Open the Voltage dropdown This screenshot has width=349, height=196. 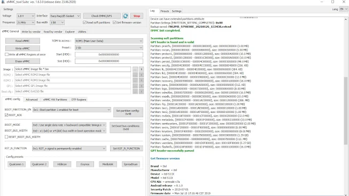[26, 16]
